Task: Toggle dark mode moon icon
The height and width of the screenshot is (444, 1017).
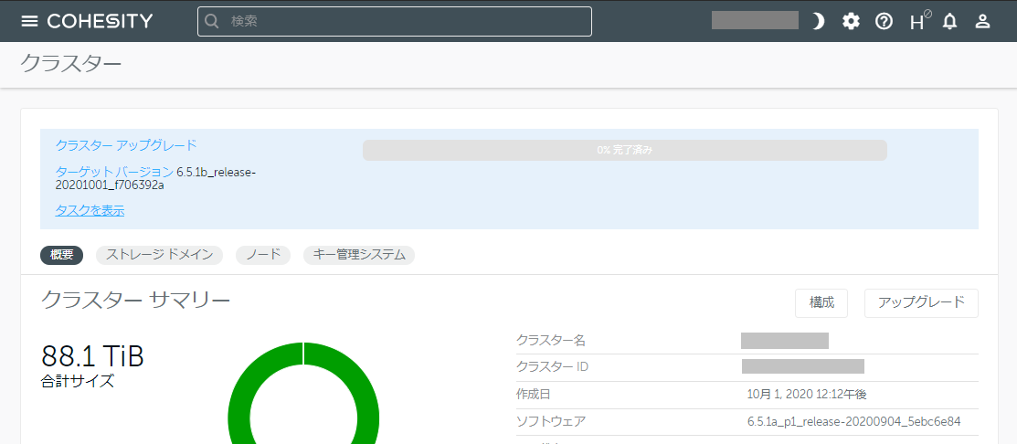Action: click(819, 21)
